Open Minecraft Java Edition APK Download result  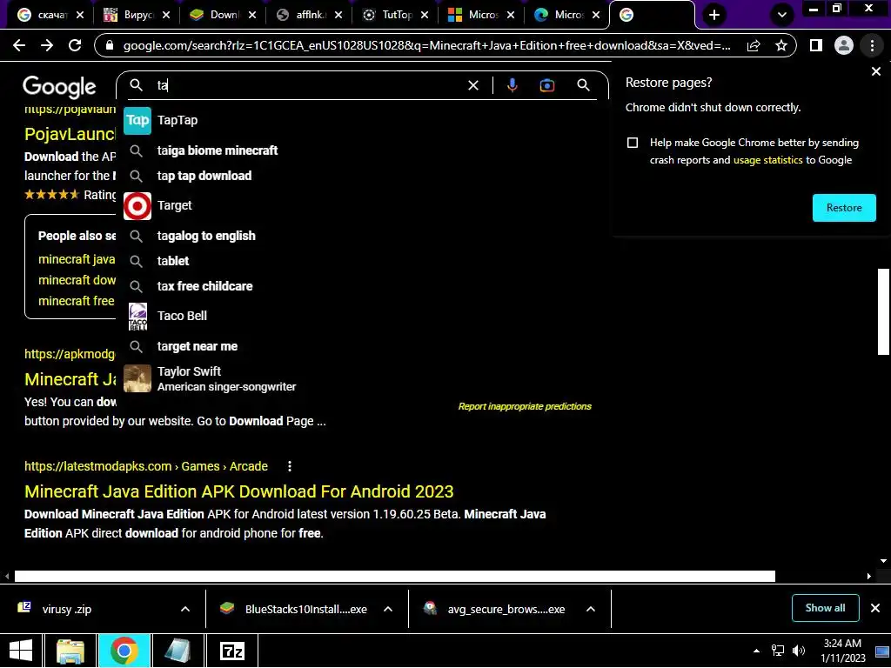(238, 491)
